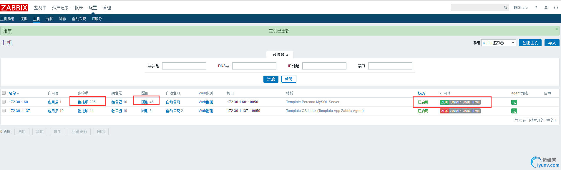Focus the IP address filter field

324,66
